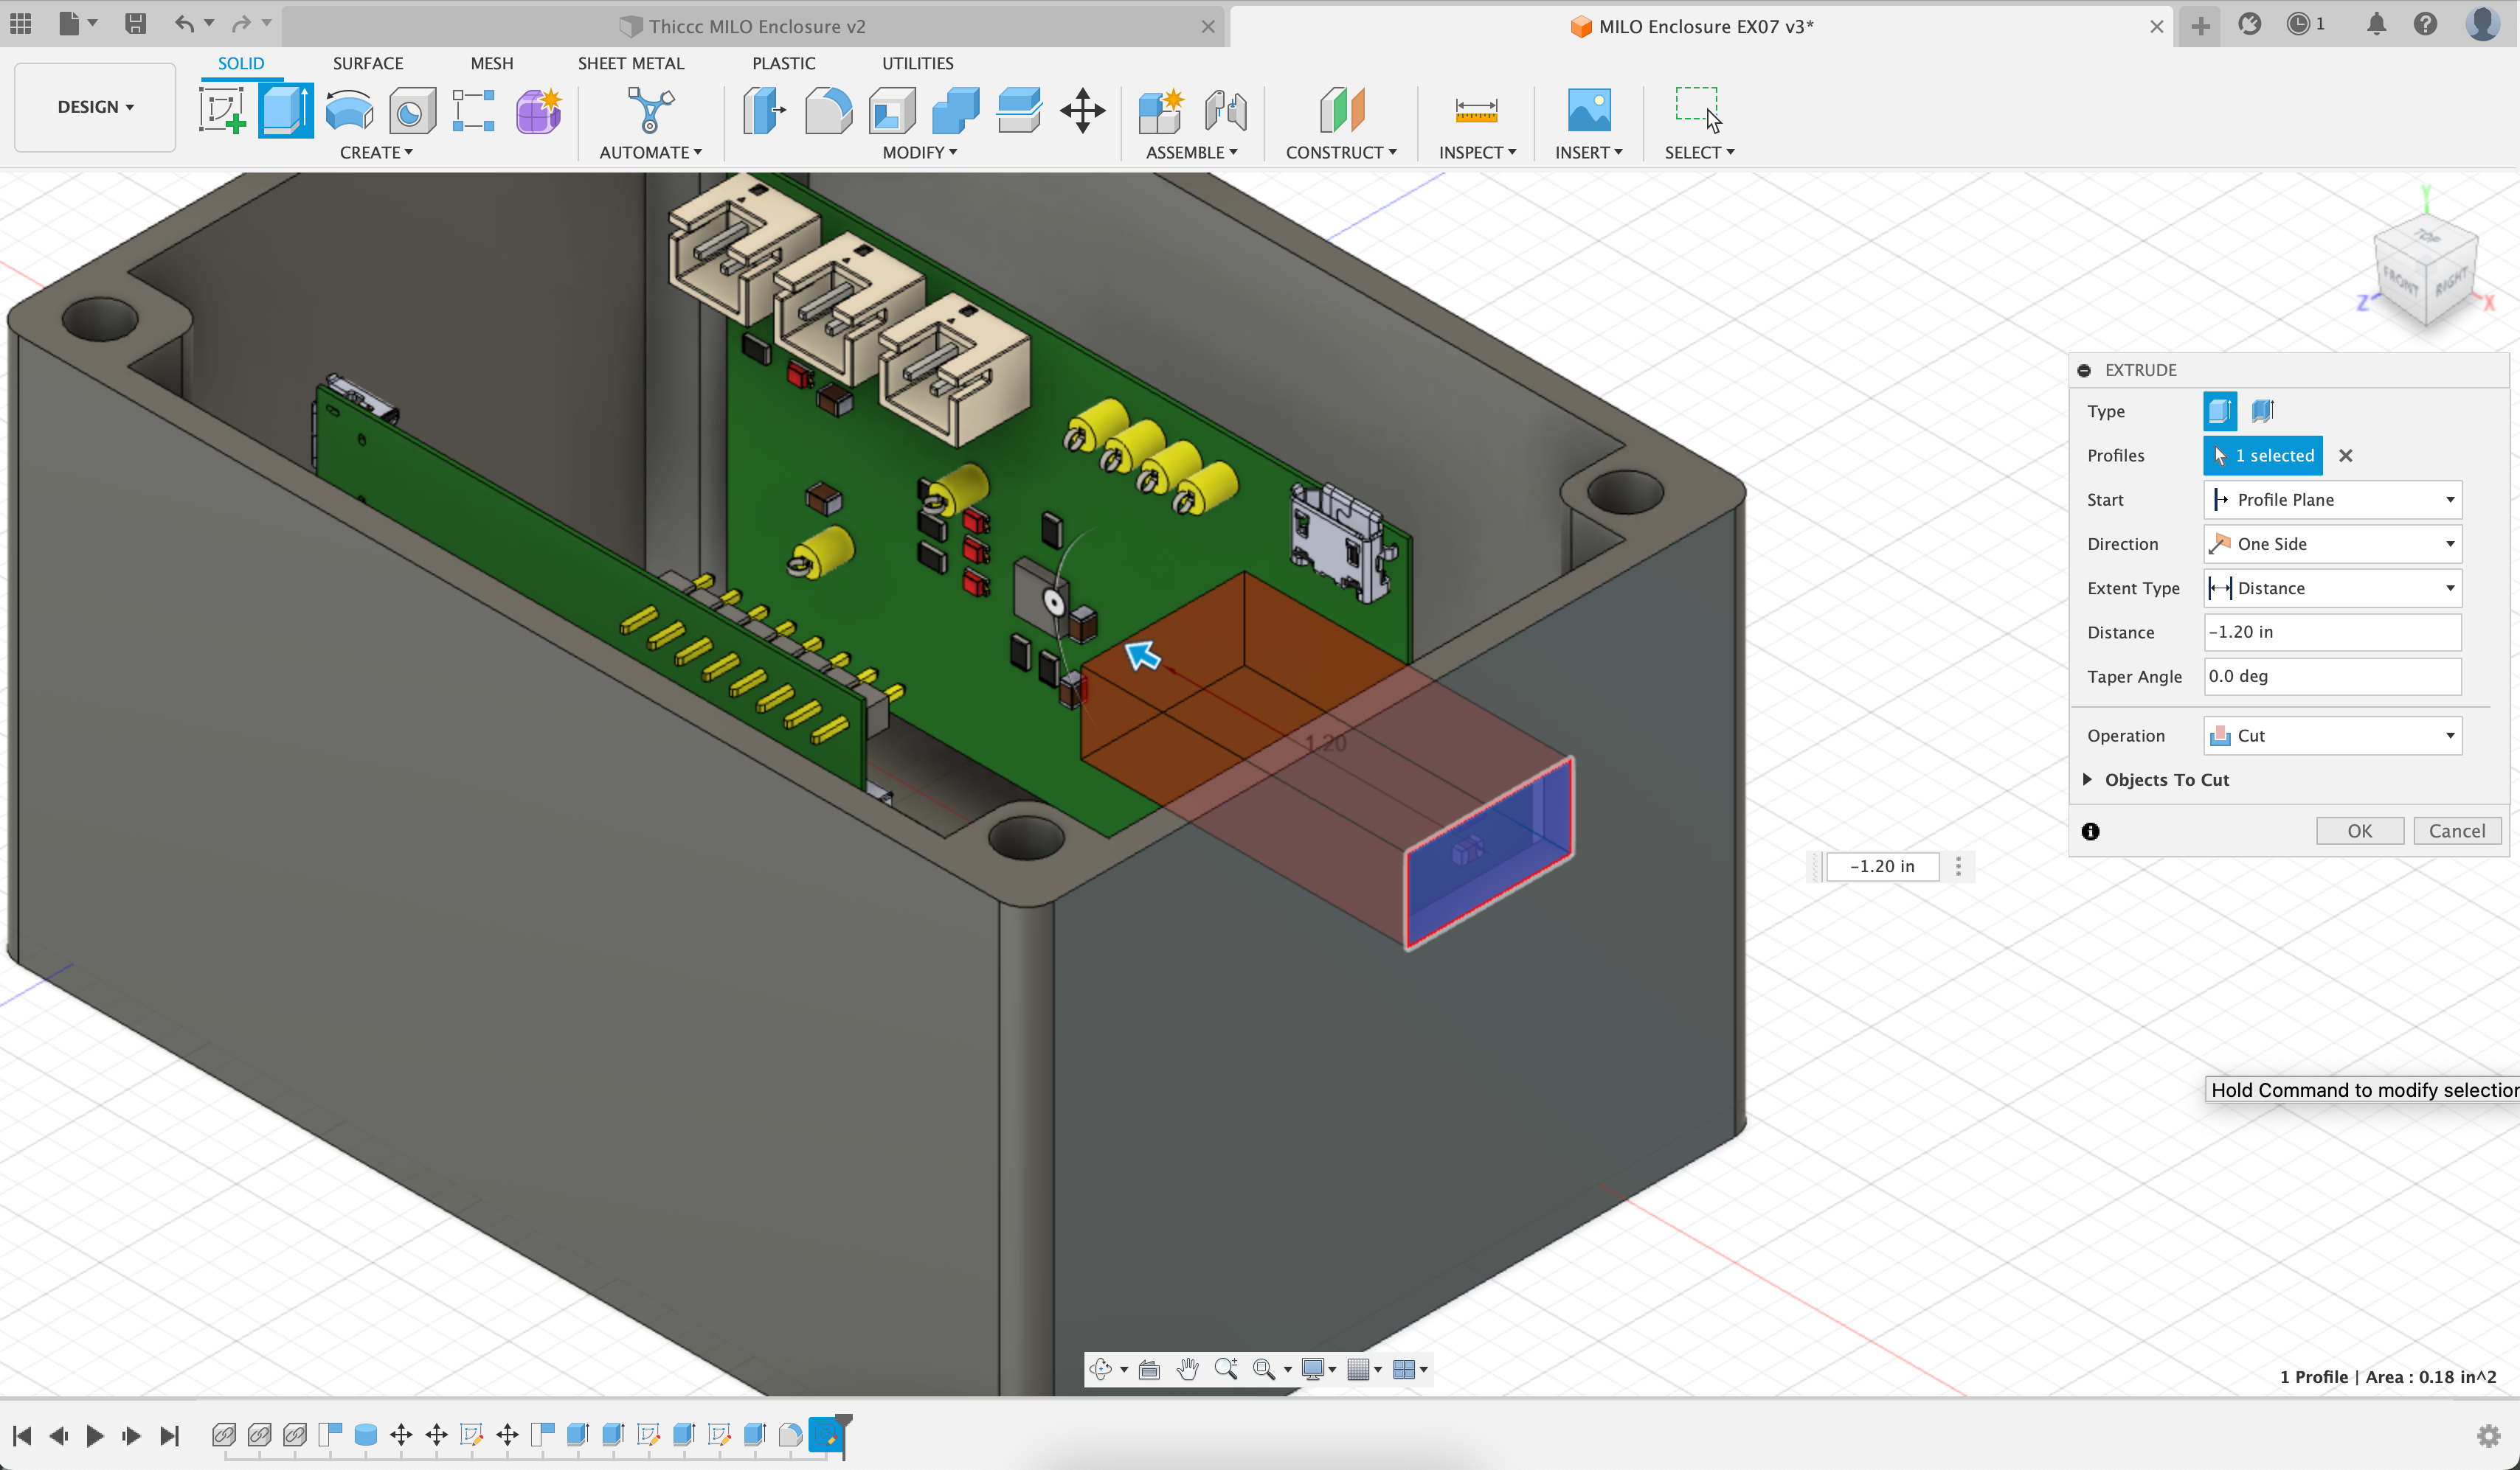The width and height of the screenshot is (2520, 1470).
Task: Open the Operation Cut dropdown
Action: (x=2332, y=736)
